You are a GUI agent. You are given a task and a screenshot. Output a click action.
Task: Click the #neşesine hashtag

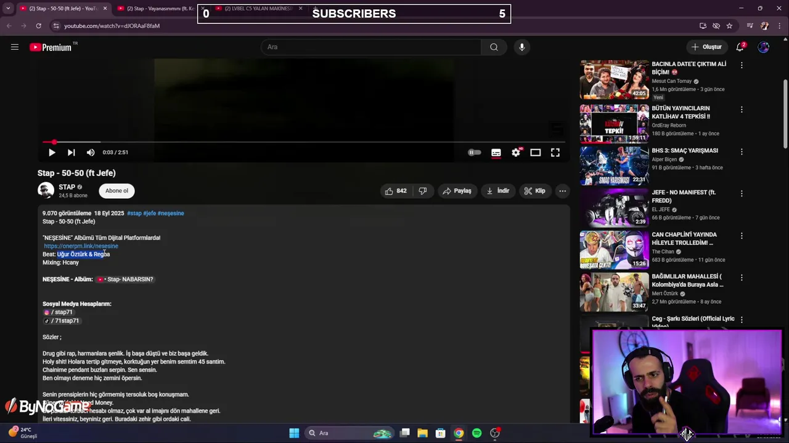click(x=171, y=213)
